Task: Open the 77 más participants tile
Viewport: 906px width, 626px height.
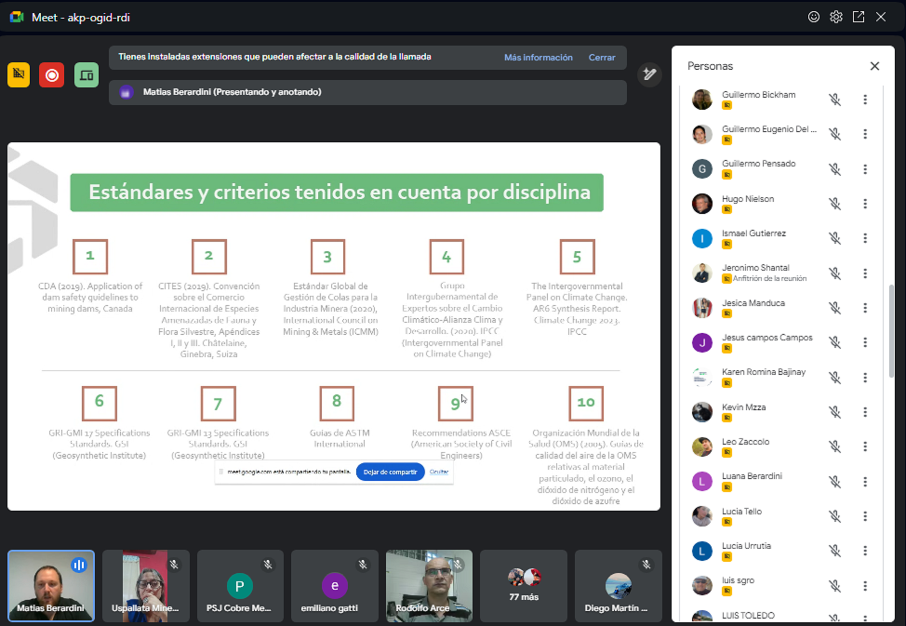Action: pos(523,586)
